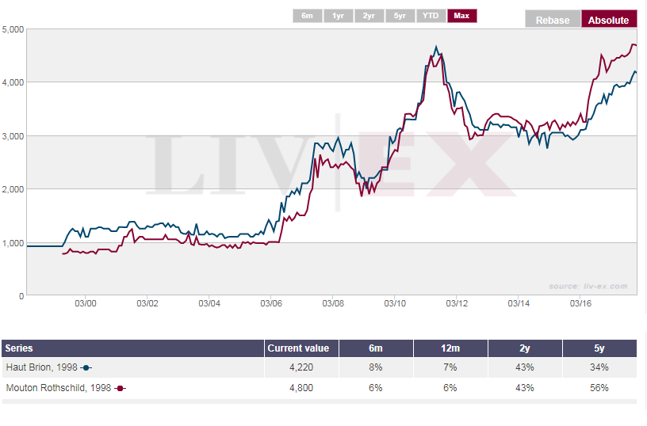The height and width of the screenshot is (426, 647).
Task: Click the Series column header
Action: pyautogui.click(x=132, y=348)
